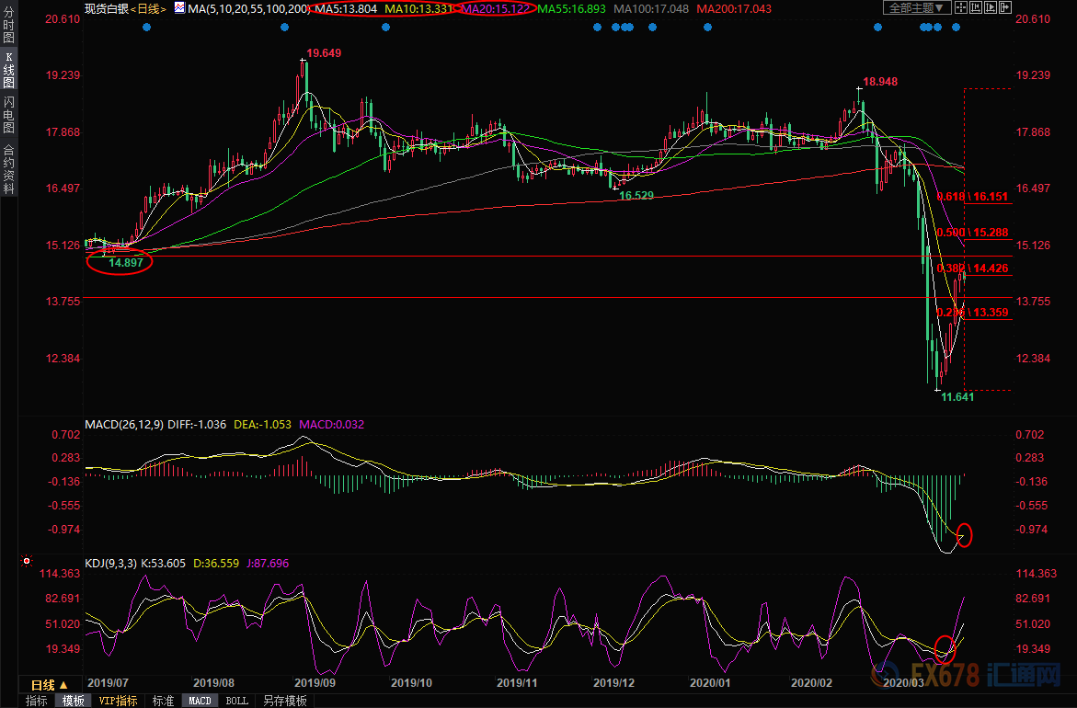The height and width of the screenshot is (708, 1077).
Task: Expand the 日线 period selector
Action: [x=49, y=685]
